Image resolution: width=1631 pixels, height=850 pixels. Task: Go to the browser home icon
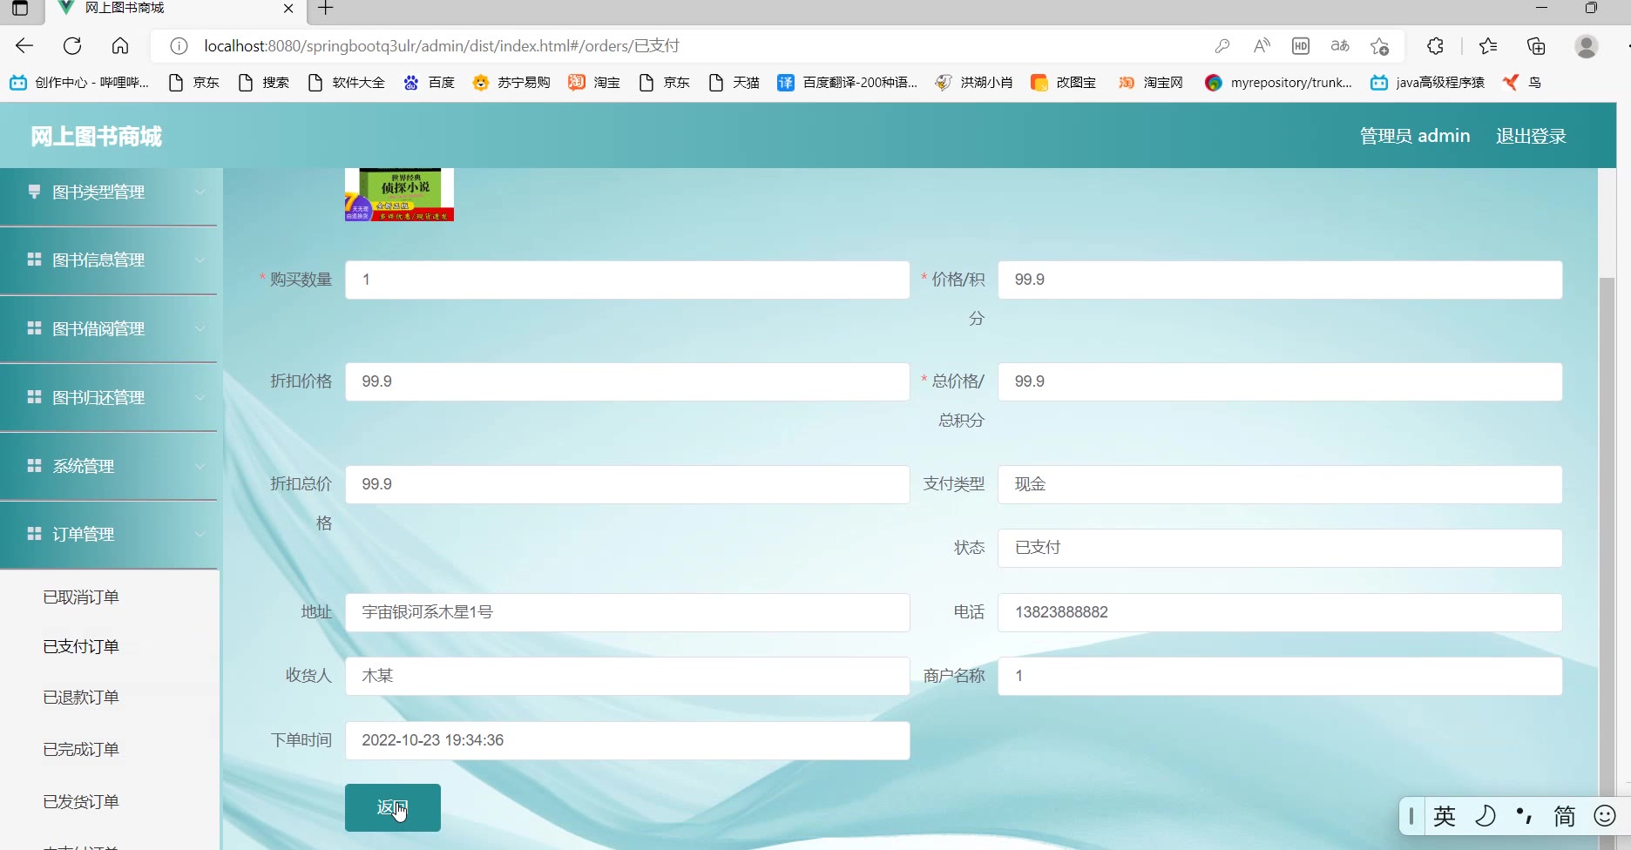point(120,46)
